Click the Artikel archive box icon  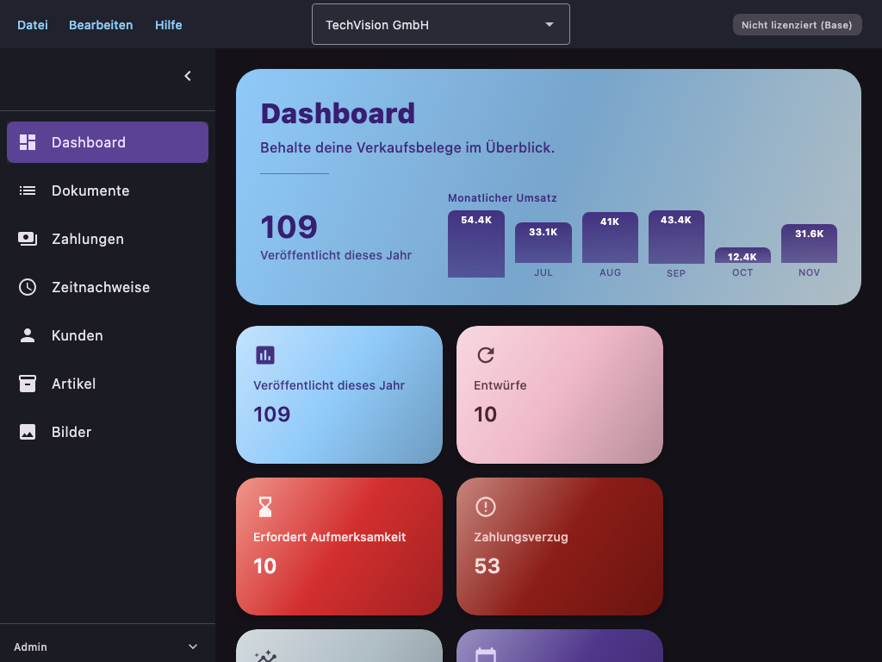28,384
